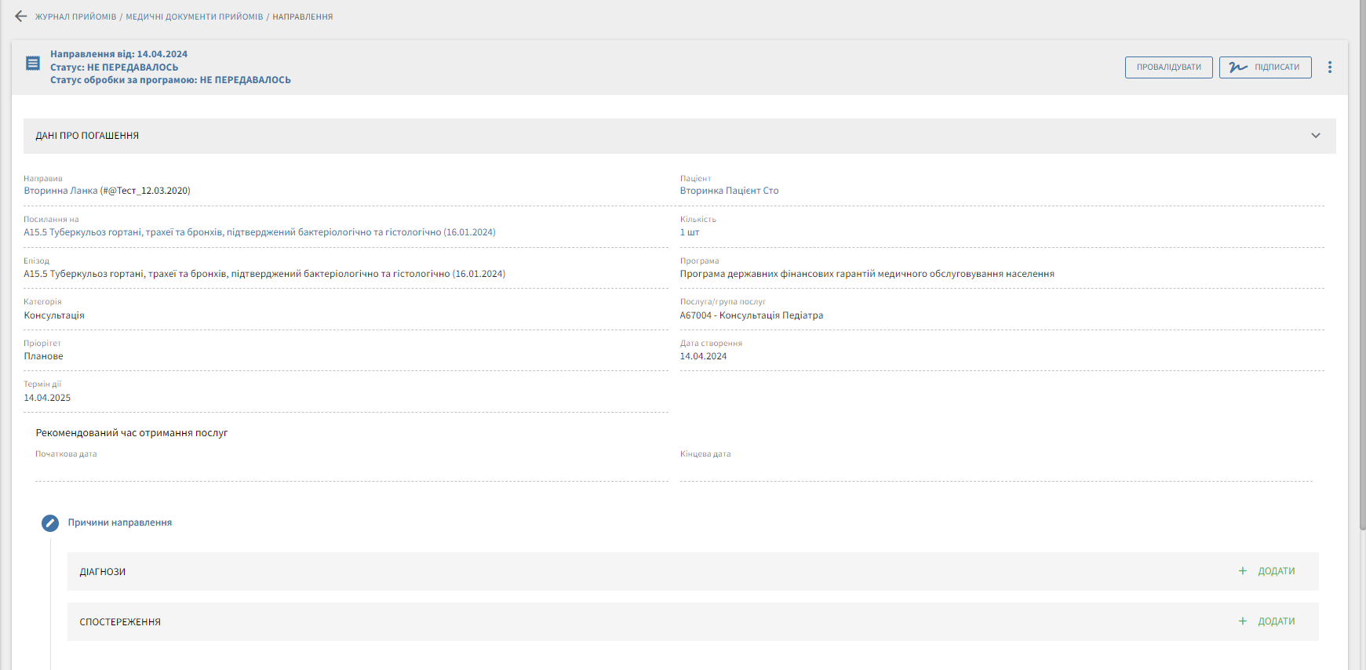Click the Початкова дата field
The image size is (1366, 670).
tap(351, 469)
